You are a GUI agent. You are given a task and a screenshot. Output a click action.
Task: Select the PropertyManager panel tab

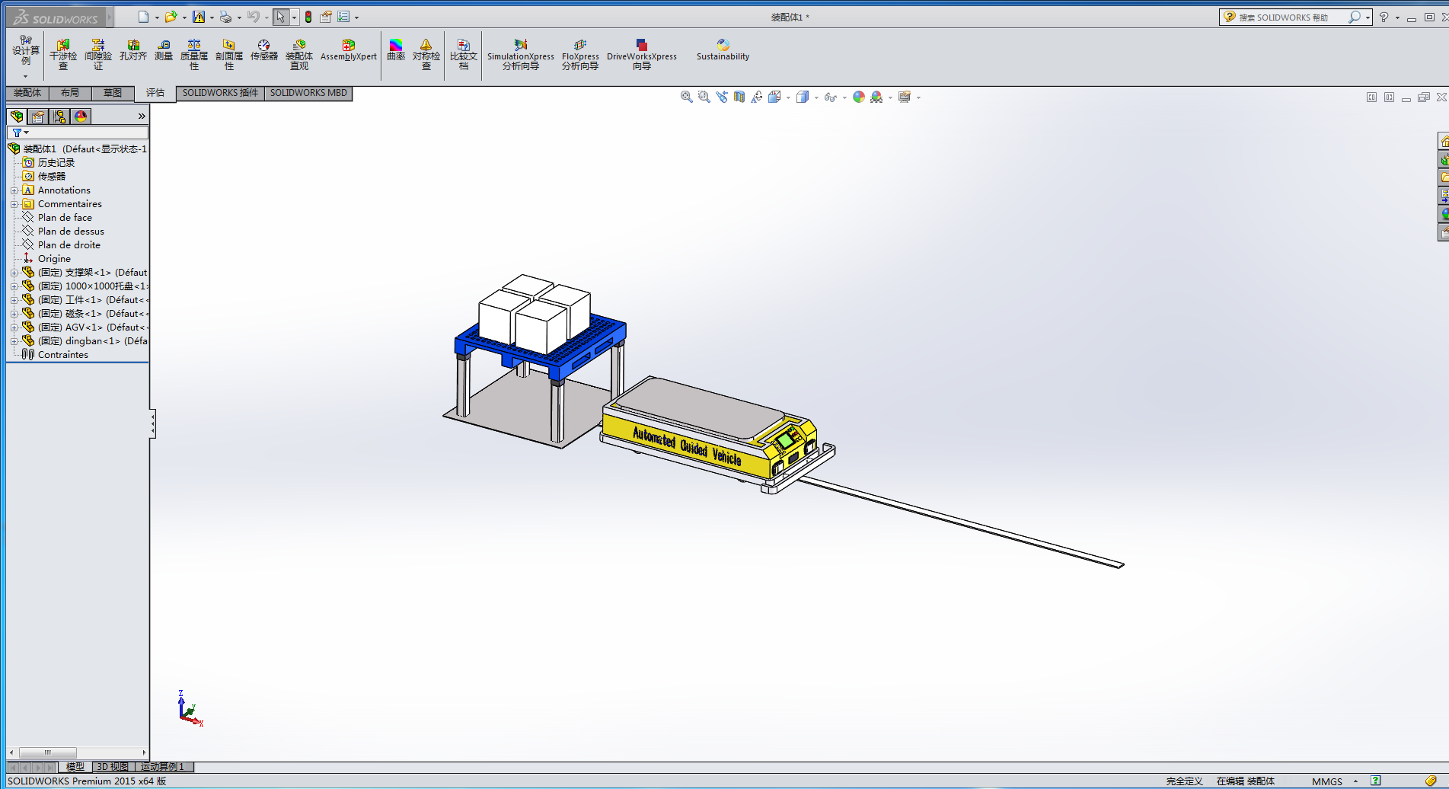point(38,116)
